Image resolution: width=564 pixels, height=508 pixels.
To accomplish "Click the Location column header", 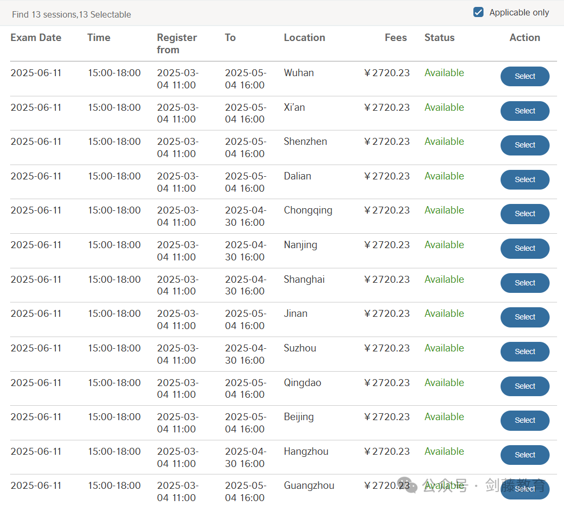I will [x=304, y=38].
